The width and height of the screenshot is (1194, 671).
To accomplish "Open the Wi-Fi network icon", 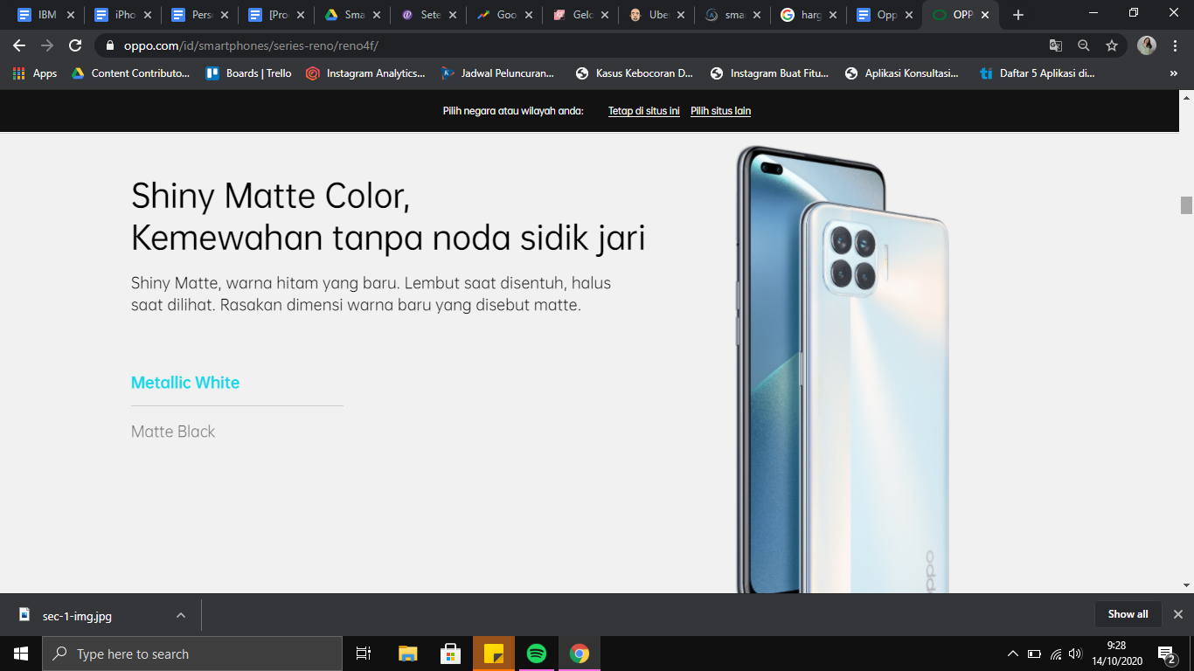I will coord(1056,654).
